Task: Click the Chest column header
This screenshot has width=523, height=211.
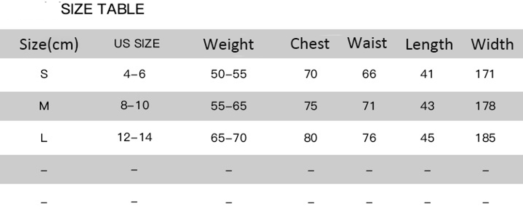Action: pos(310,44)
